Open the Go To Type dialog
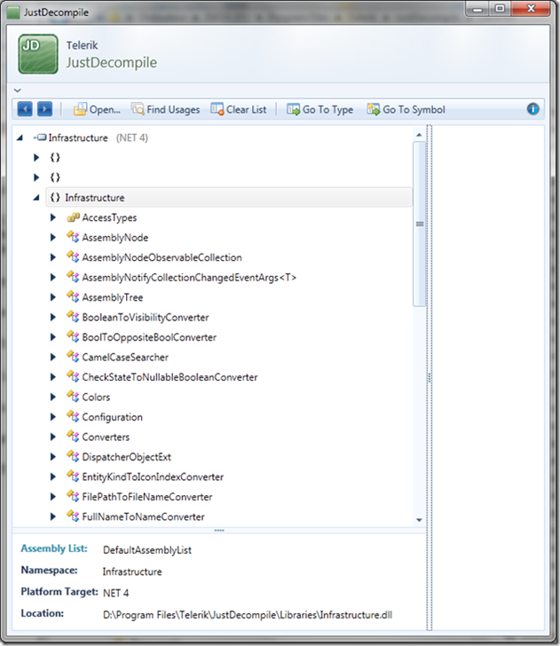The height and width of the screenshot is (646, 560). point(320,110)
